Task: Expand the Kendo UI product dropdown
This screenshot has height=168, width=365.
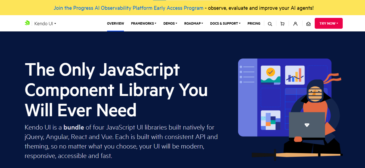Action: [45, 24]
